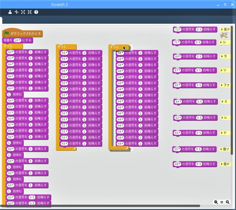Click the 0.5 beat field of note 48
This screenshot has height=210, width=236.
(199, 164)
